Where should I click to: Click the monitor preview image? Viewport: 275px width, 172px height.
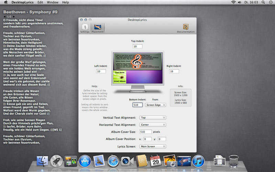(138, 71)
